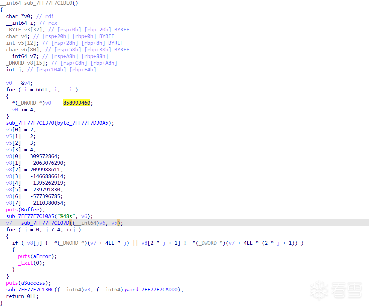369x308 pixels.
Task: Click the __int64 i declaration
Action: 21,23
